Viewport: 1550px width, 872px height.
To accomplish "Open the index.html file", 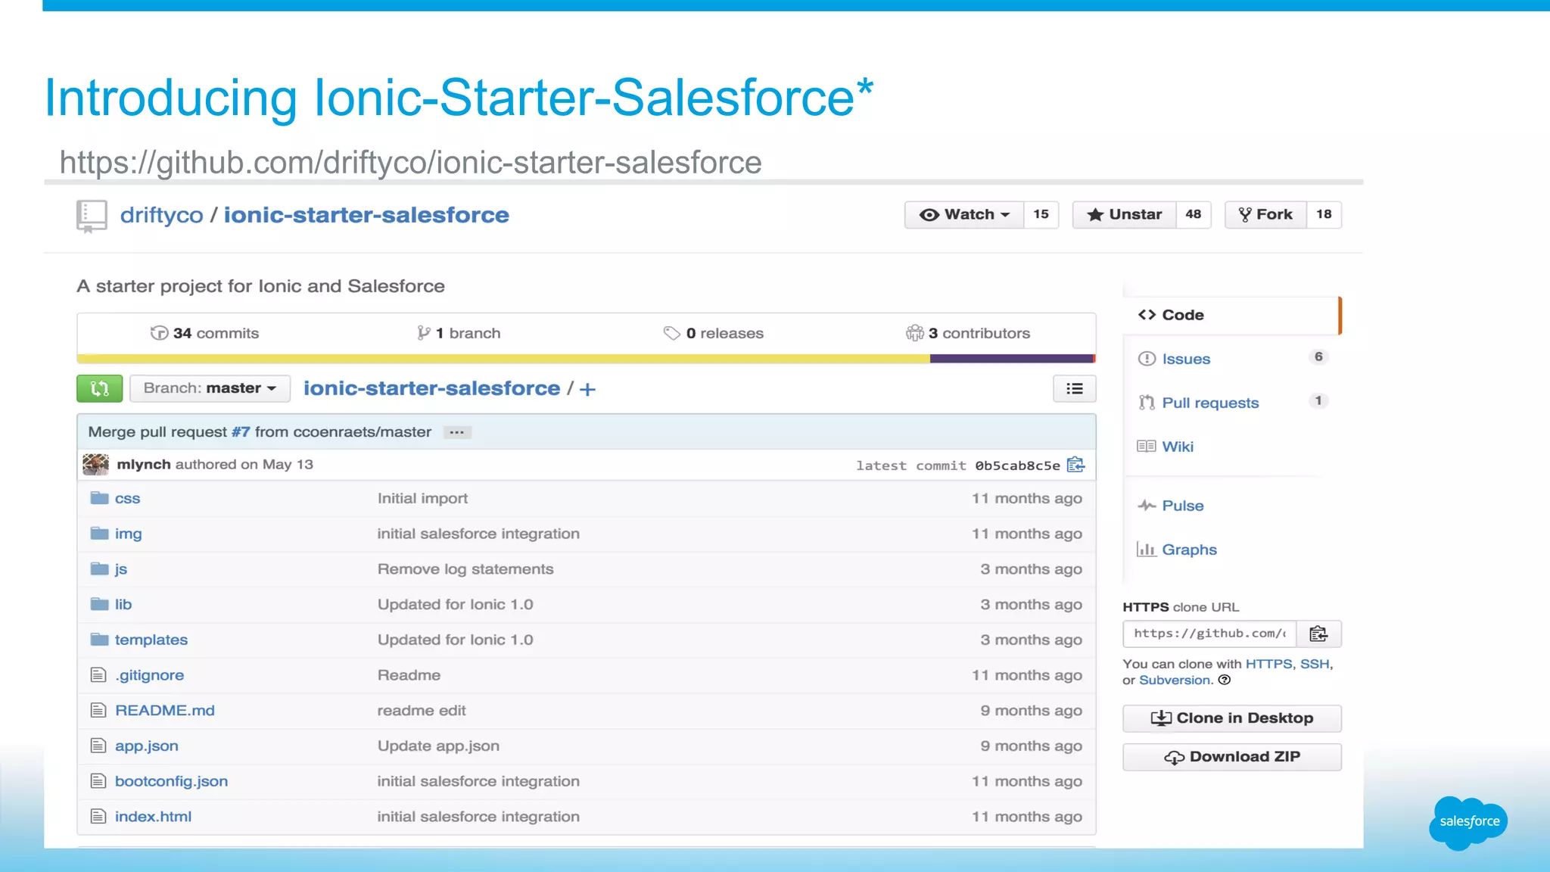I will (153, 817).
